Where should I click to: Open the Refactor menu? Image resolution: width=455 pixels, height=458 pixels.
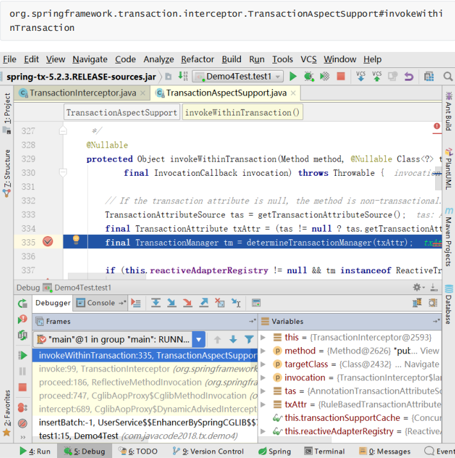(x=197, y=59)
